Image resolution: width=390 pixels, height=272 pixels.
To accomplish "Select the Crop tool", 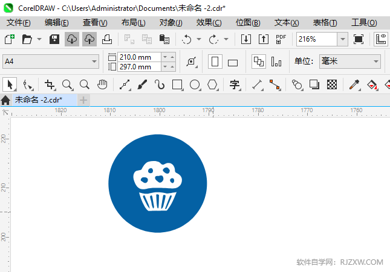I will [50, 85].
